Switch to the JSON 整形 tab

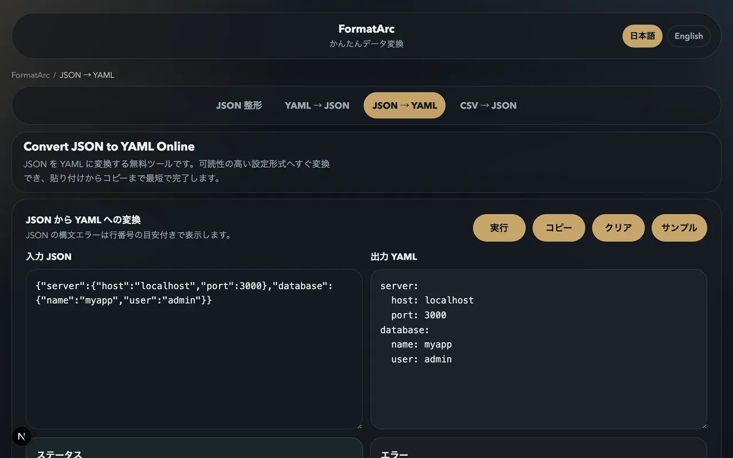pyautogui.click(x=239, y=105)
